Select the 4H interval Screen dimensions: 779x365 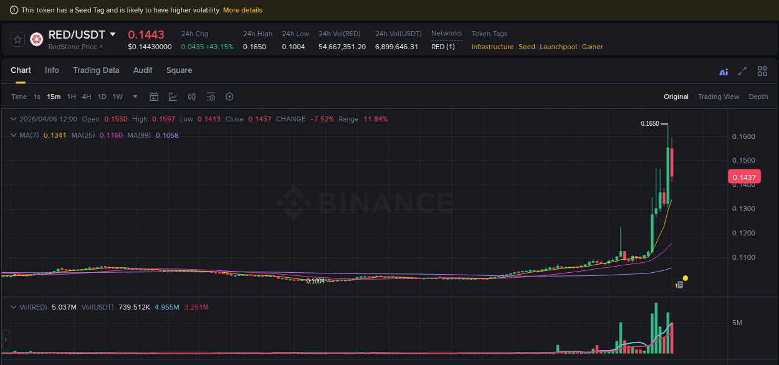click(x=87, y=97)
